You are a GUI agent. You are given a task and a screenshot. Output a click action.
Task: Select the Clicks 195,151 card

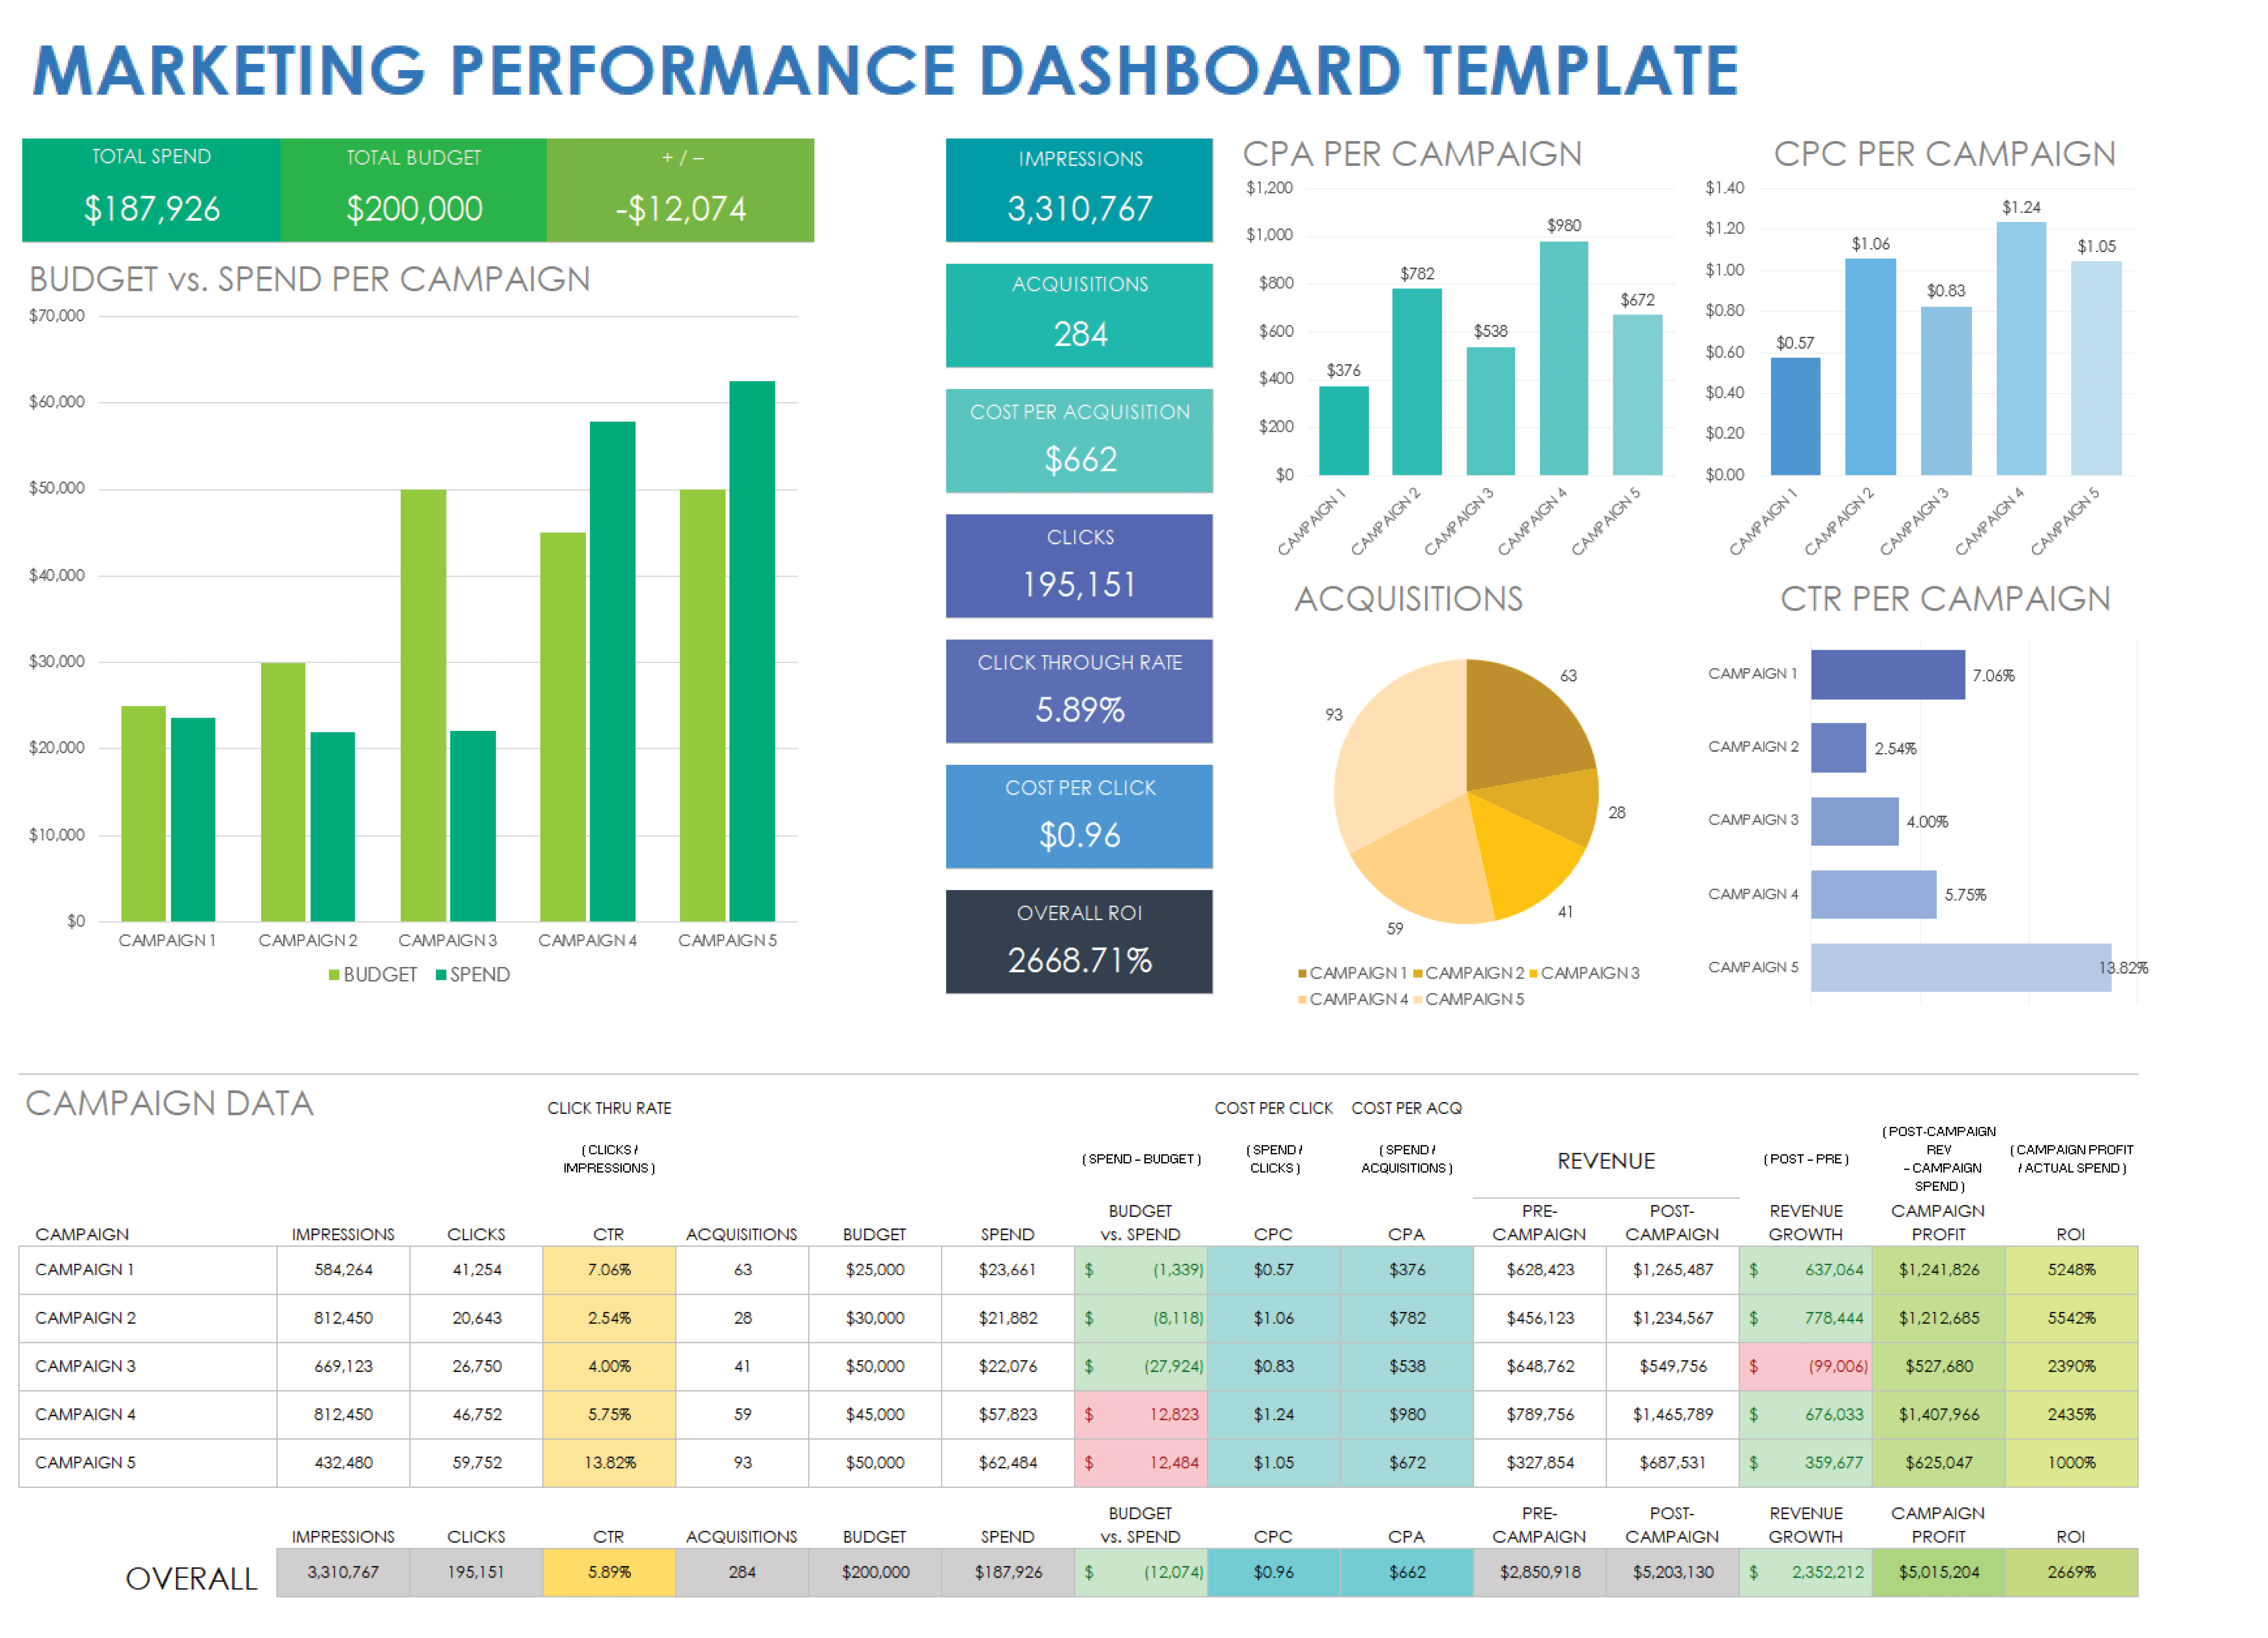1079,566
